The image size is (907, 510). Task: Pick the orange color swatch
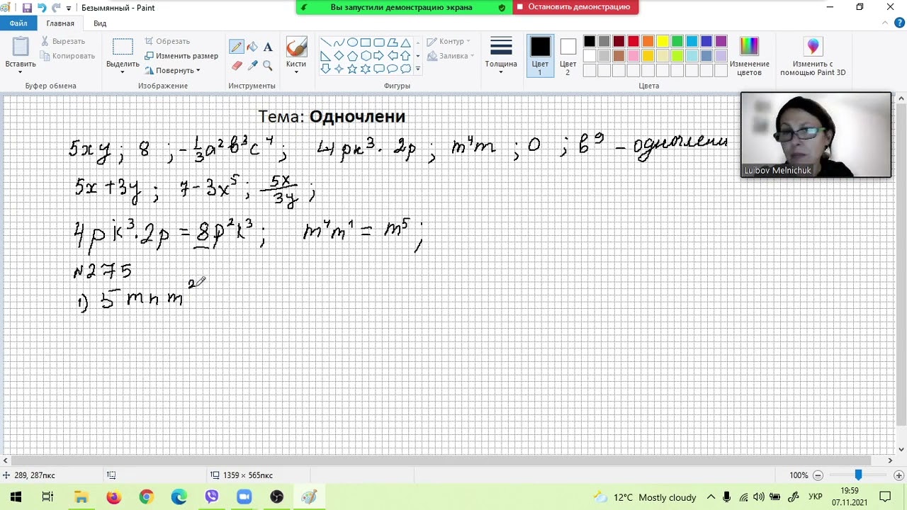click(648, 41)
